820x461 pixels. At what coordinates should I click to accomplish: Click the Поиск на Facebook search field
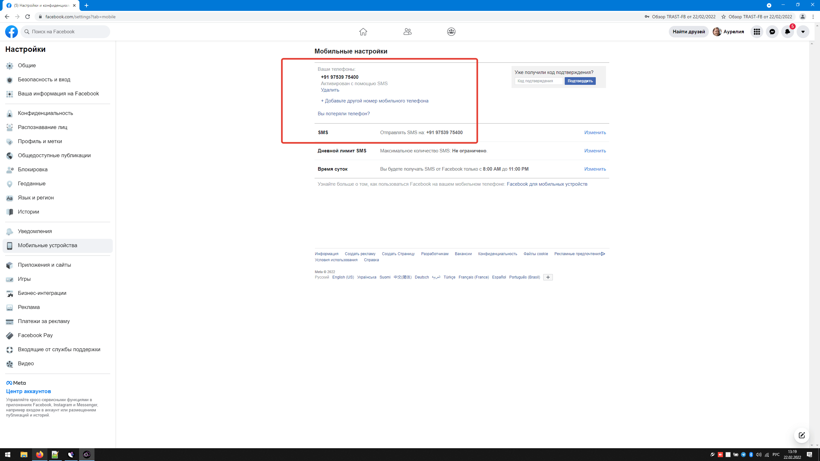tap(65, 32)
